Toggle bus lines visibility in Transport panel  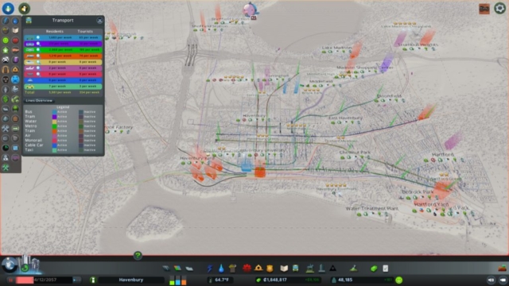[38, 37]
